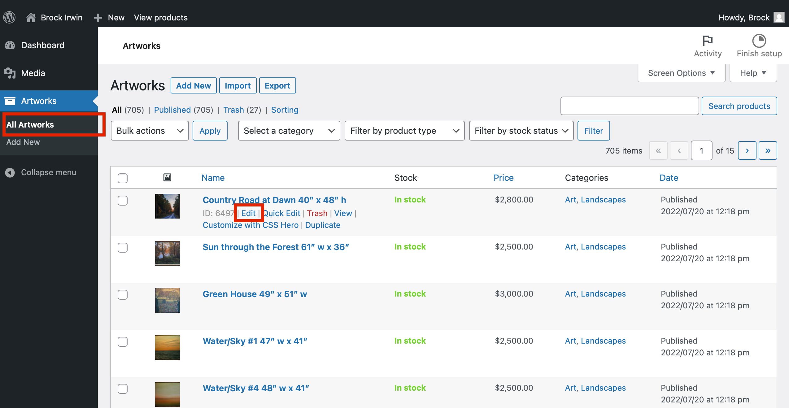The height and width of the screenshot is (408, 789).
Task: Check the Water/Sky #4 row checkbox
Action: point(123,389)
